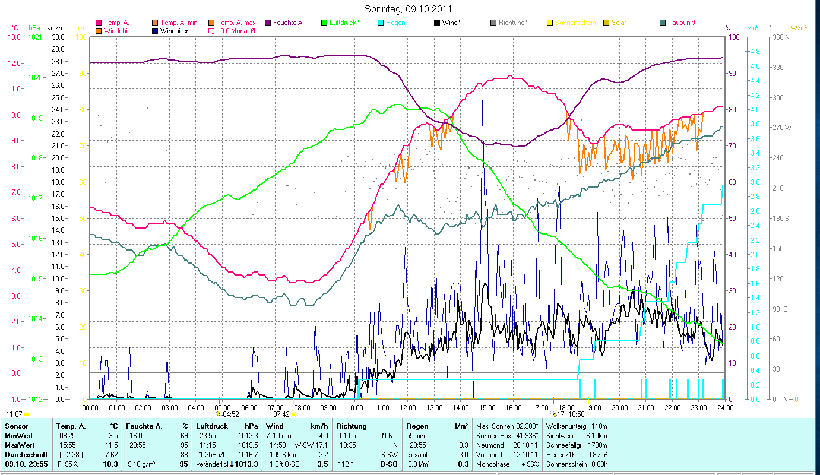Click the gray Richtung* legend square
This screenshot has width=820, height=475.
point(493,23)
